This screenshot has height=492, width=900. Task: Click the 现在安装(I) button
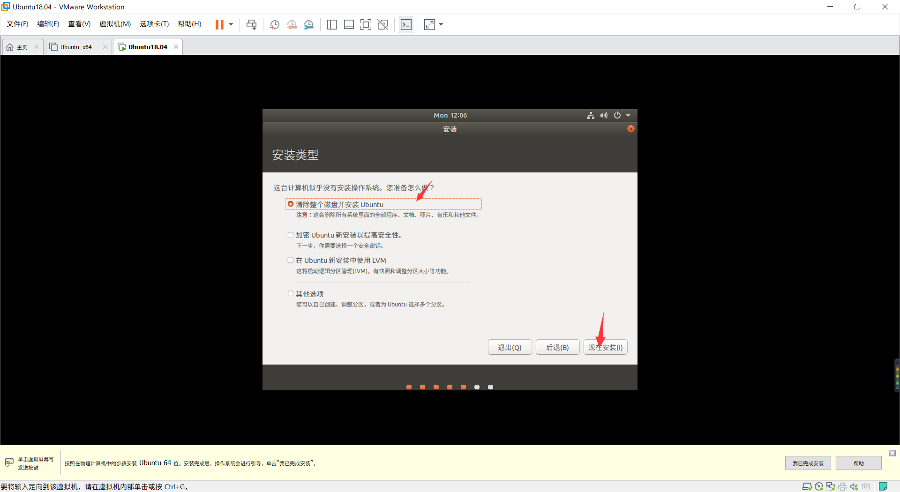[x=606, y=347]
